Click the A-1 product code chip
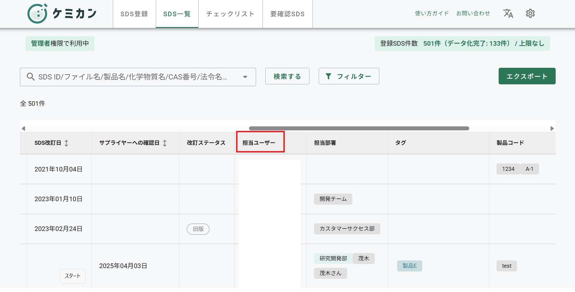Screen dimensions: 575x292 (530, 169)
